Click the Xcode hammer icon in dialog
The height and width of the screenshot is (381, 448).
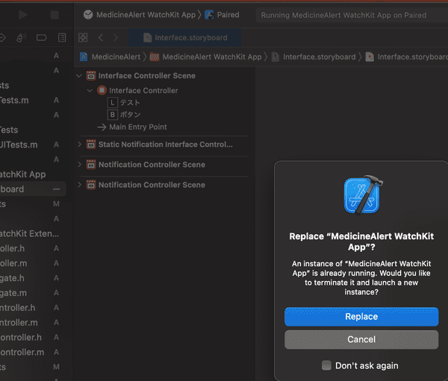362,198
